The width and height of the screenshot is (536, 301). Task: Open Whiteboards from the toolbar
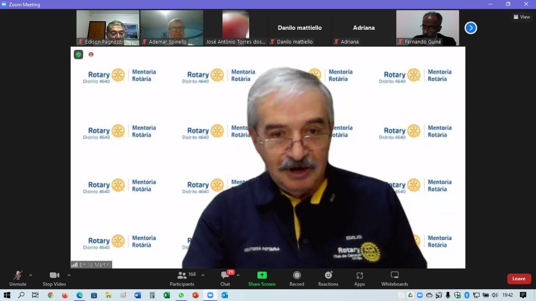pyautogui.click(x=394, y=278)
